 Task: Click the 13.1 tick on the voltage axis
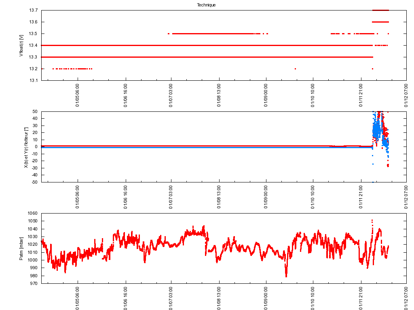pos(33,80)
